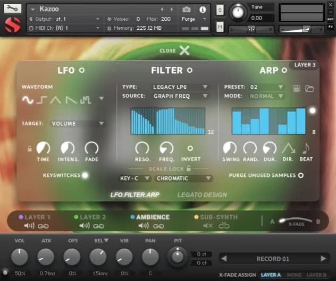
Task: Choose the triangle LFO waveform
Action: pyautogui.click(x=56, y=99)
